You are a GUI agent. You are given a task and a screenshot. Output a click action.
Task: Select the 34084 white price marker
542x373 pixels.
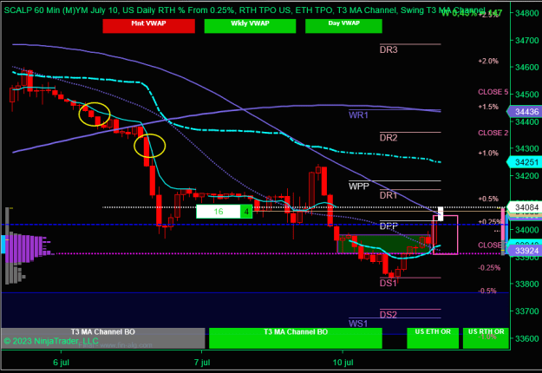coord(525,207)
